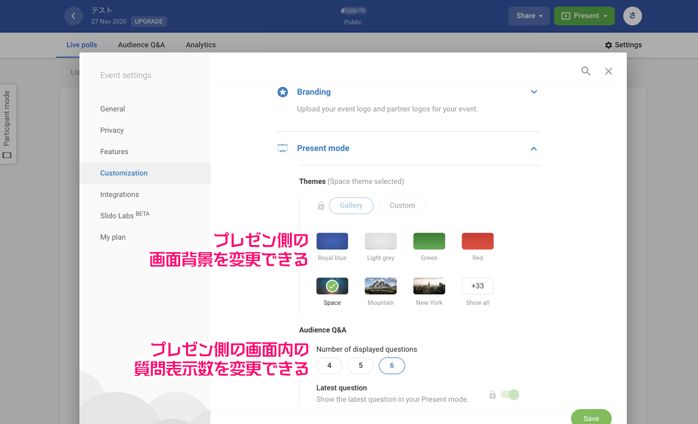This screenshot has height=424, width=698.
Task: Click the back arrow in header
Action: point(73,16)
